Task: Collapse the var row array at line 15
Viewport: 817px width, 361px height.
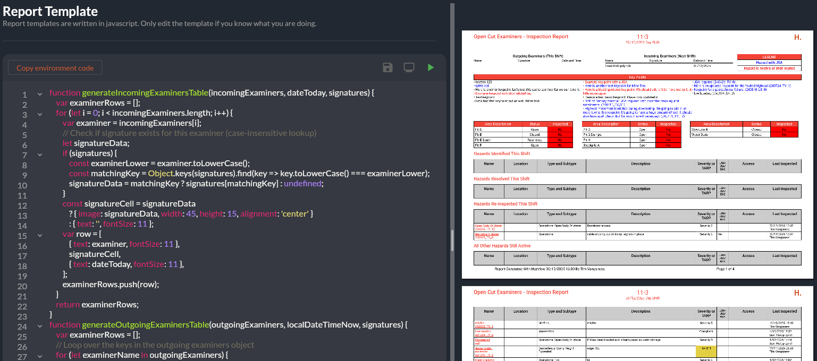Action: tap(39, 236)
